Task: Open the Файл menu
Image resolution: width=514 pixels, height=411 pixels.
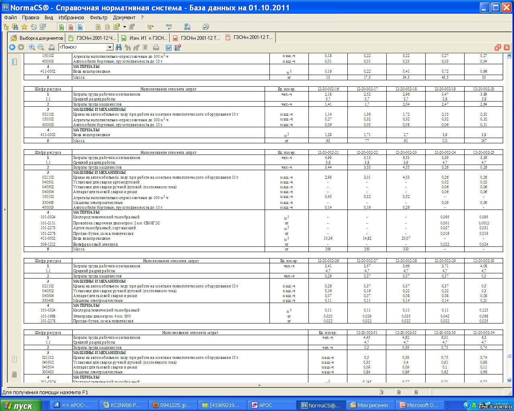Action: pyautogui.click(x=10, y=17)
